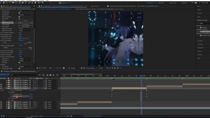The height and width of the screenshot is (118, 210).
Task: Open composition mini-flowchart in timeline
Action: coord(39,75)
